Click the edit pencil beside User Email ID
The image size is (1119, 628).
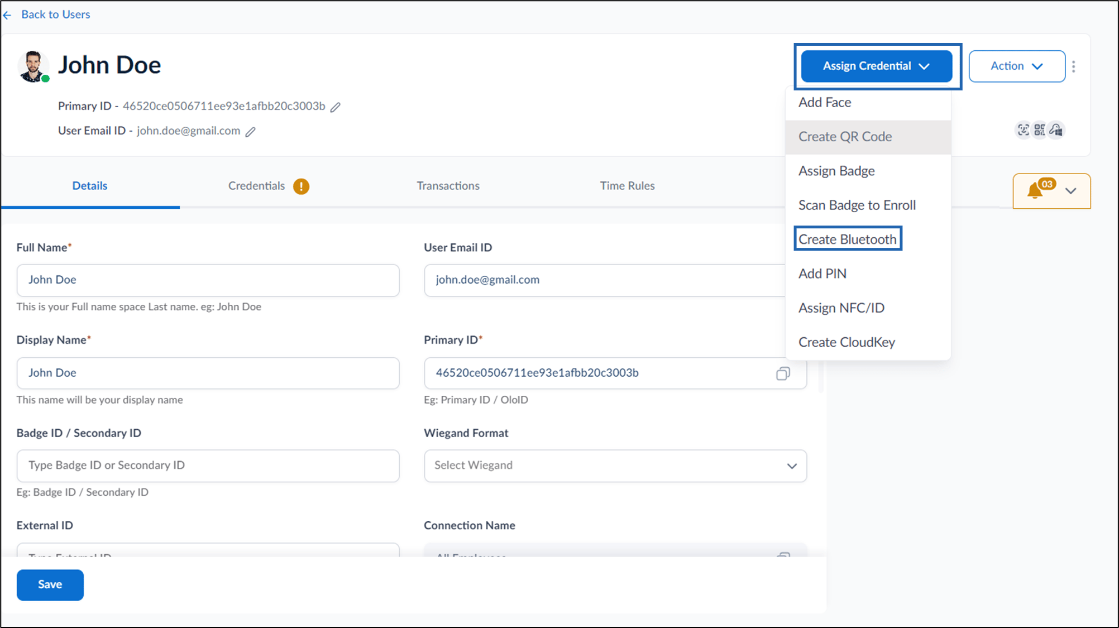pyautogui.click(x=251, y=132)
